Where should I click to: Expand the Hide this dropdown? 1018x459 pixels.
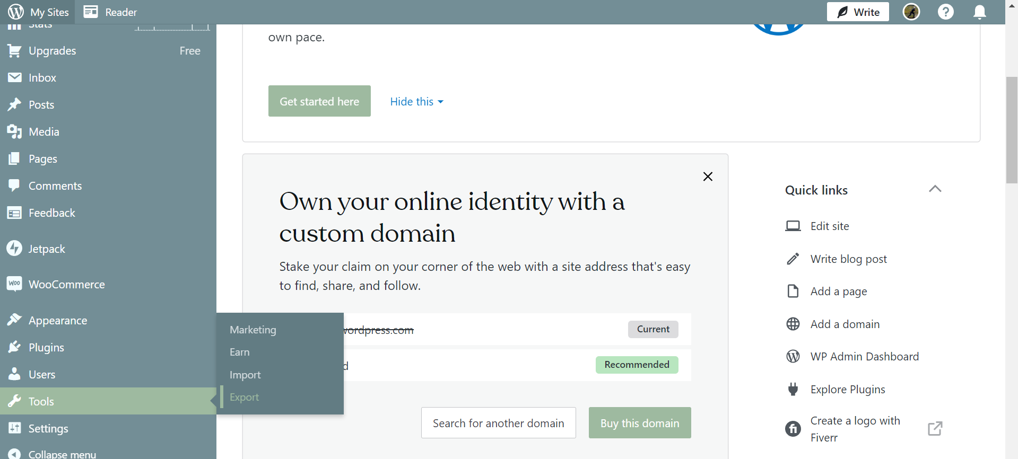pyautogui.click(x=417, y=101)
